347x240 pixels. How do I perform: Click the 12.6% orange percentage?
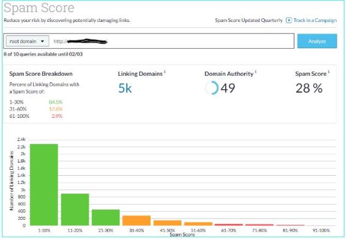point(56,109)
